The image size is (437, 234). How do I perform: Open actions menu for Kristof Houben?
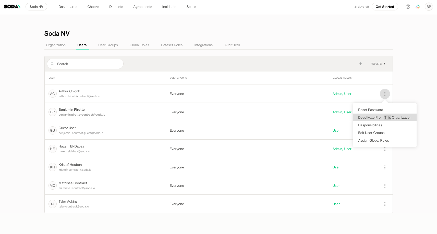pyautogui.click(x=385, y=167)
